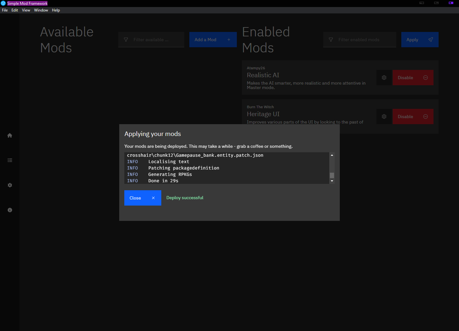Close the Applying your mods dialog
Screen dimensions: 459x331
[142, 198]
